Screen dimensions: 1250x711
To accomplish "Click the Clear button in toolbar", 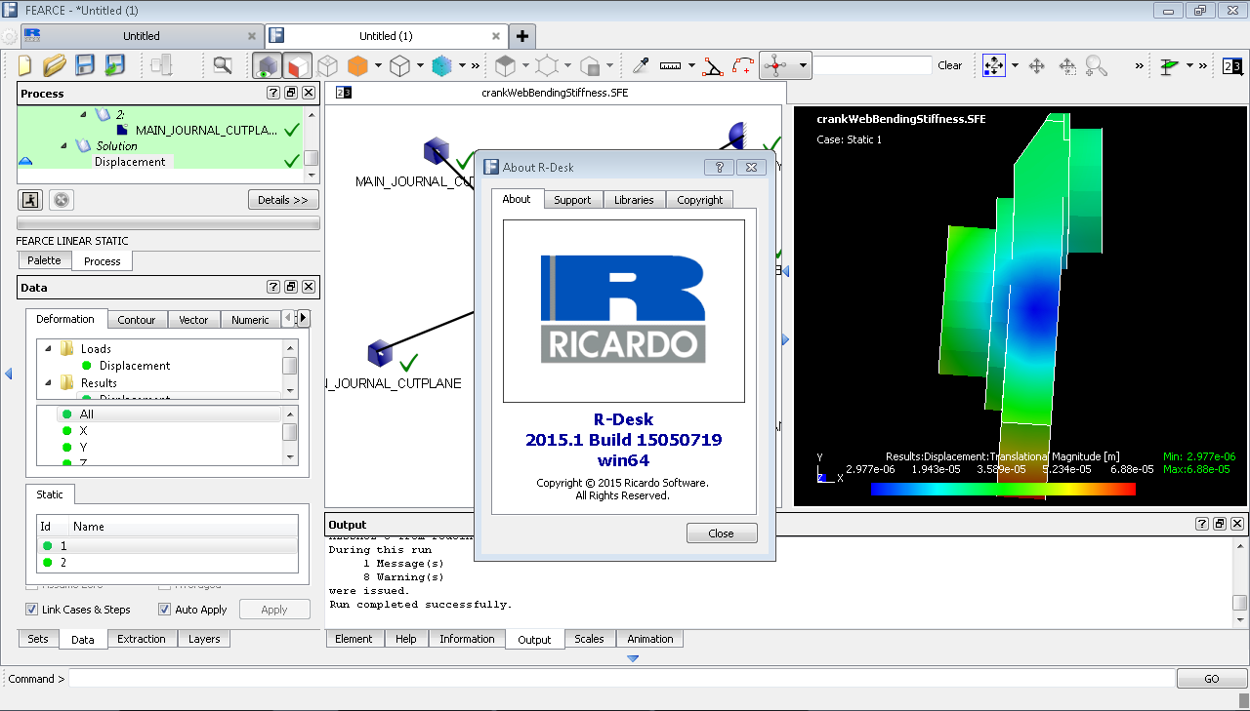I will coord(950,65).
